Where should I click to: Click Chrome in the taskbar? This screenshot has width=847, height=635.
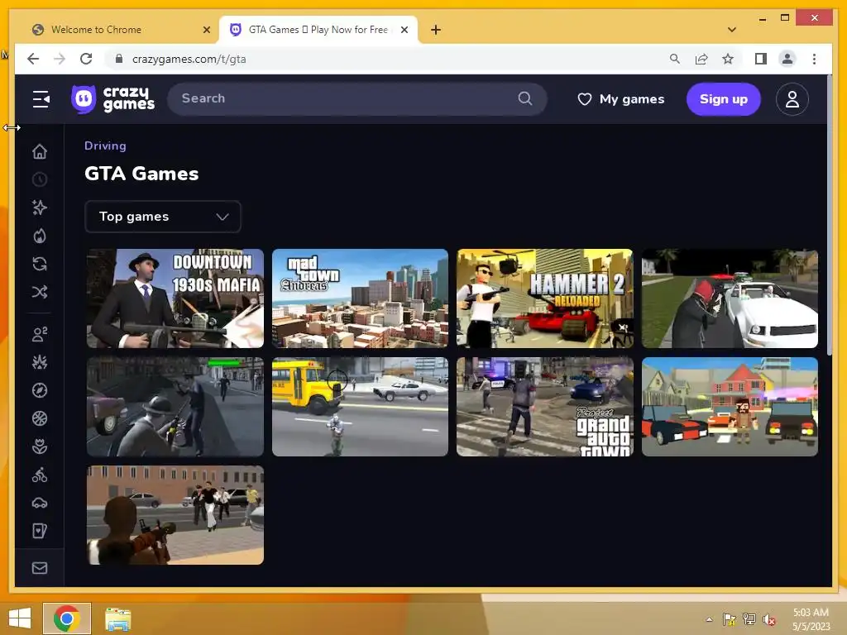[67, 618]
